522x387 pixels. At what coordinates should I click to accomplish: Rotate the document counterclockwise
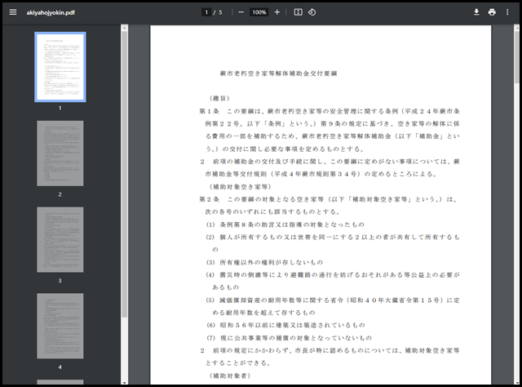[312, 12]
